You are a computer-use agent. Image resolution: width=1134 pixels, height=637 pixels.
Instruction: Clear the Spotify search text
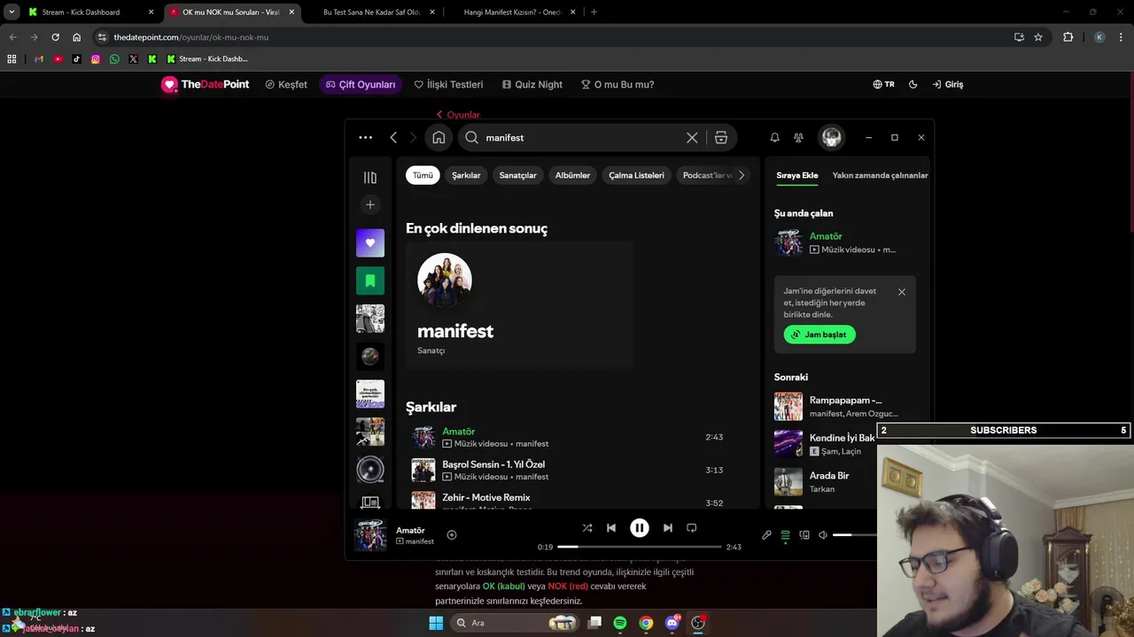[x=692, y=137]
